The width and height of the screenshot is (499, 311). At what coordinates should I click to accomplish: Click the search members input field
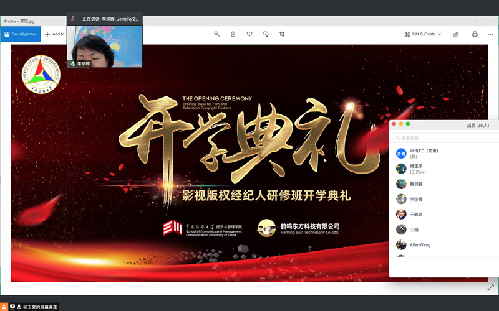point(446,137)
